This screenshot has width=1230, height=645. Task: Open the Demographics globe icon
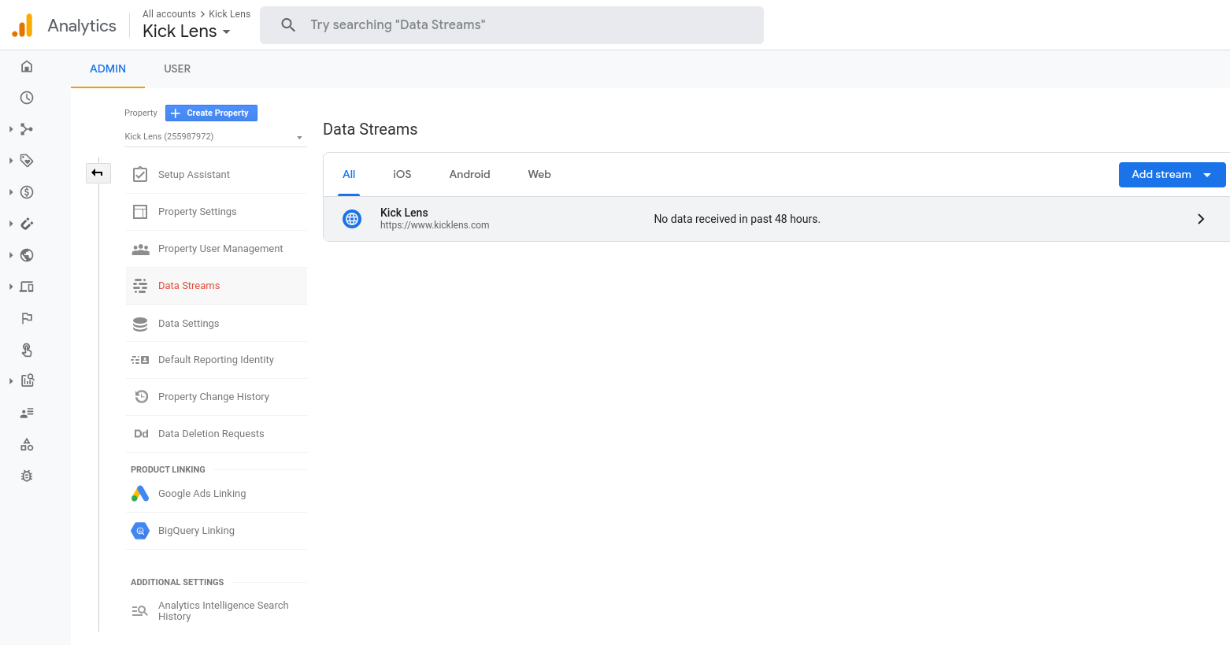27,255
